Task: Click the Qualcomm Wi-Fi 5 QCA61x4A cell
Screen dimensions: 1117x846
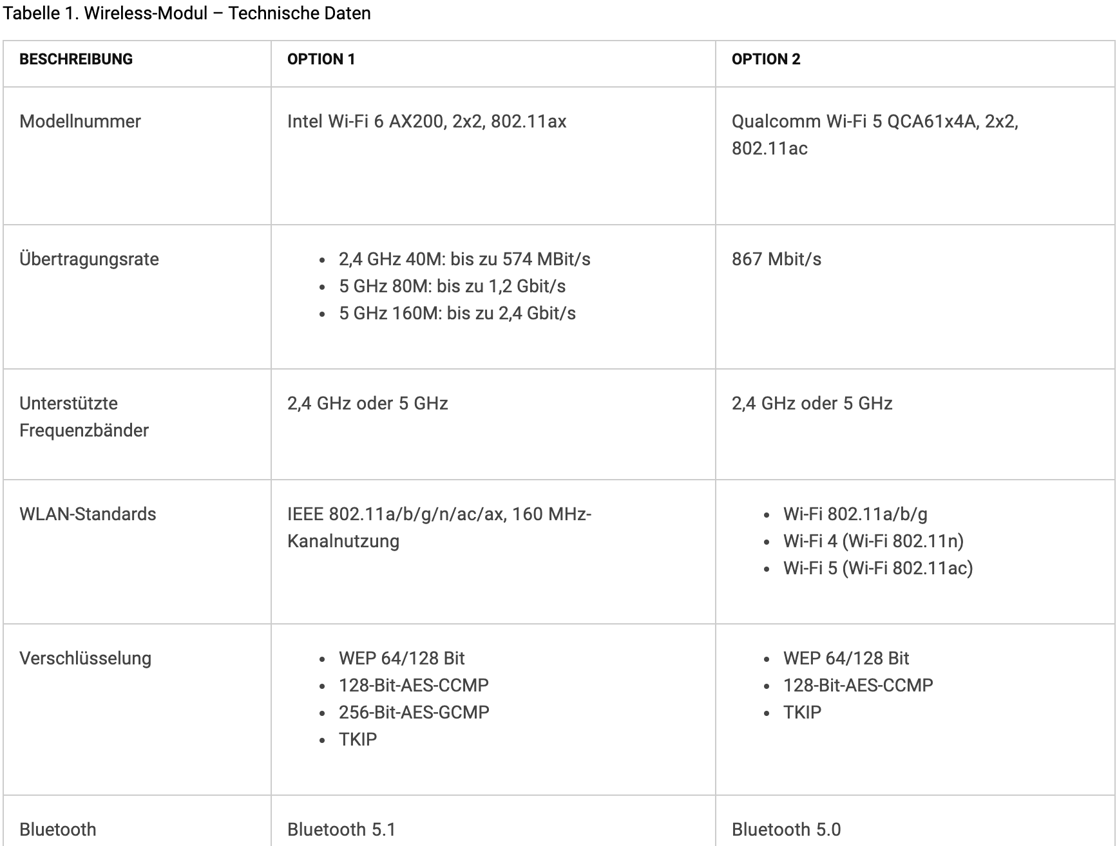Action: coord(875,135)
